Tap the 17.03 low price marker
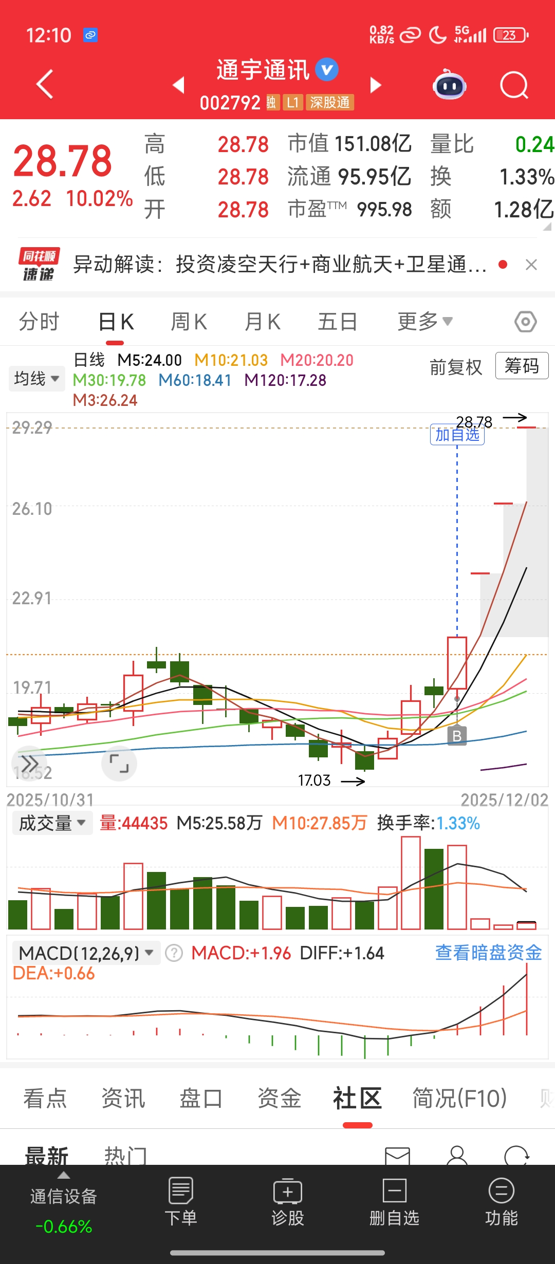Viewport: 555px width, 1264px height. coord(314,780)
